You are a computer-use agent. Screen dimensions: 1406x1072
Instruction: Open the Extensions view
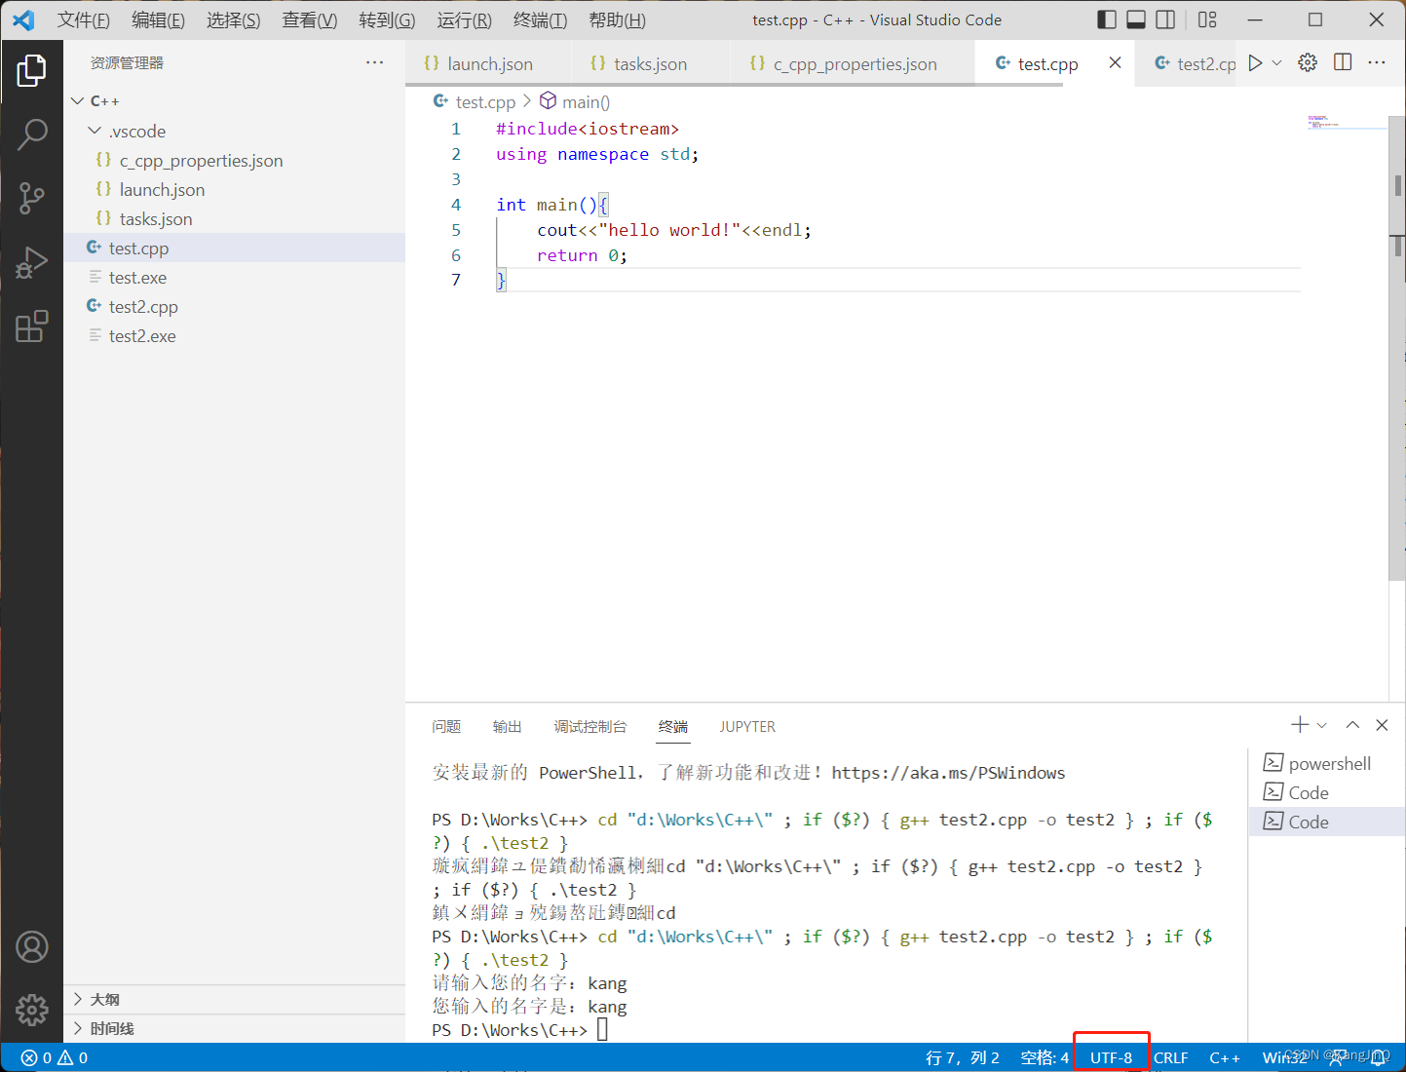[x=31, y=326]
